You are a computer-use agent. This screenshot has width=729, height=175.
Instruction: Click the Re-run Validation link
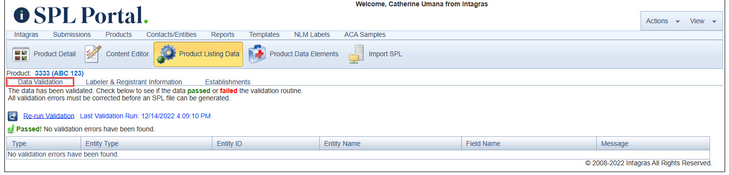tap(49, 116)
